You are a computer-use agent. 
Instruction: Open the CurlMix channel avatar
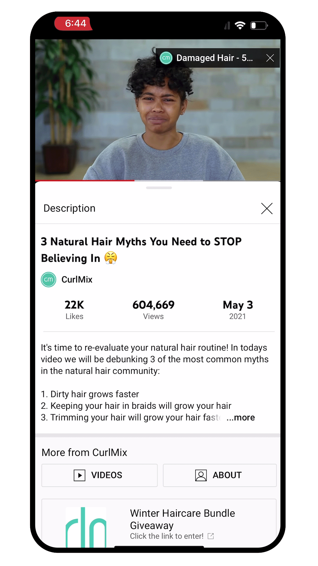[49, 279]
